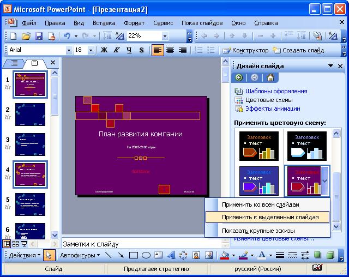Insert a picture from file icon
This screenshot has height=277, width=349.
[x=209, y=255]
